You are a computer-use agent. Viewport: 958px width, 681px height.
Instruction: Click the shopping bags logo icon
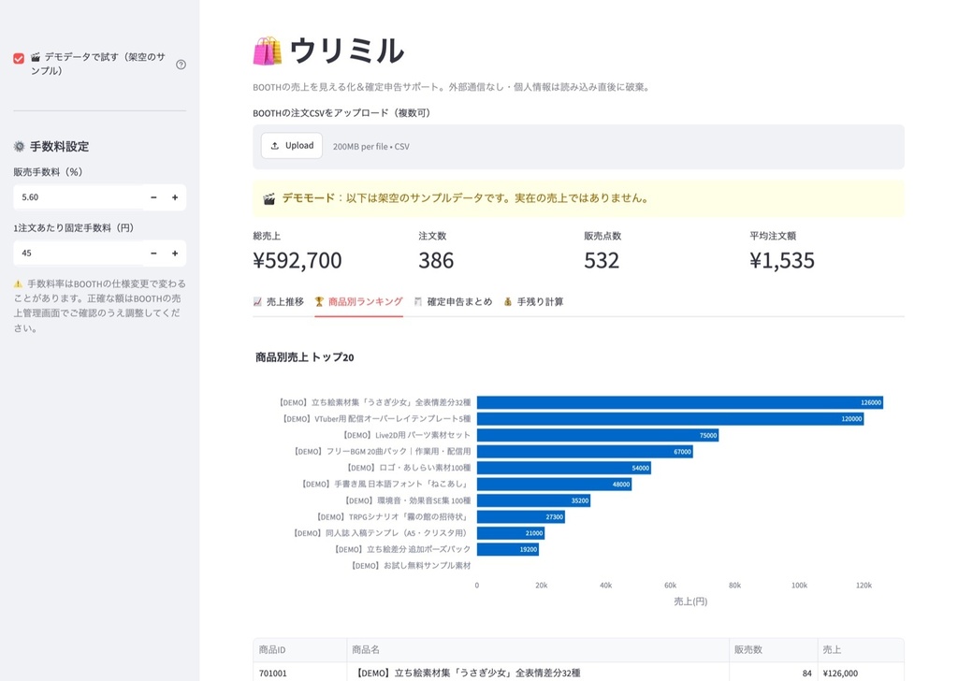point(268,51)
